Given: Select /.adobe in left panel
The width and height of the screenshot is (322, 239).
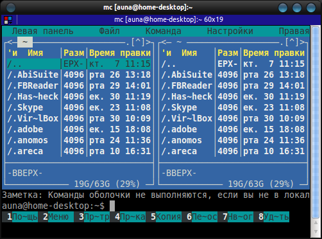Looking at the screenshot, I should tap(79, 129).
